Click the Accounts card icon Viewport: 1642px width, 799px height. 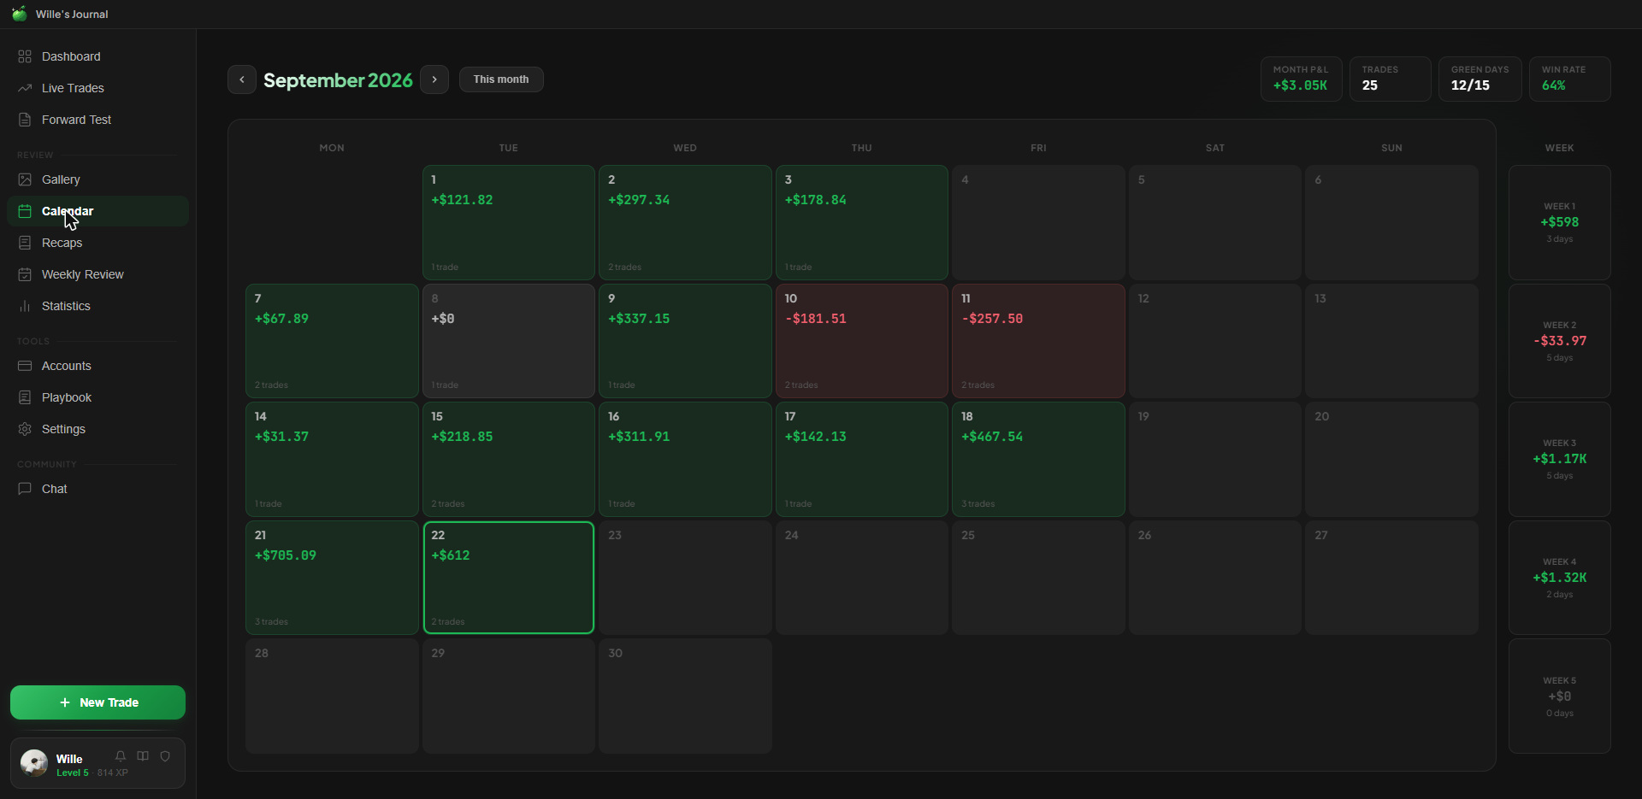click(x=25, y=366)
